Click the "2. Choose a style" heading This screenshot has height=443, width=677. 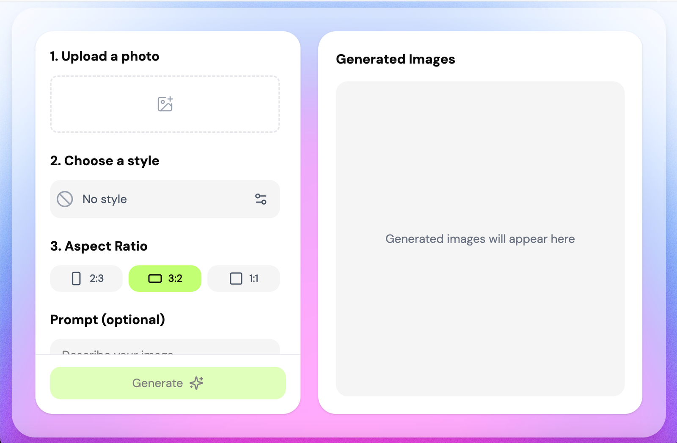click(105, 161)
